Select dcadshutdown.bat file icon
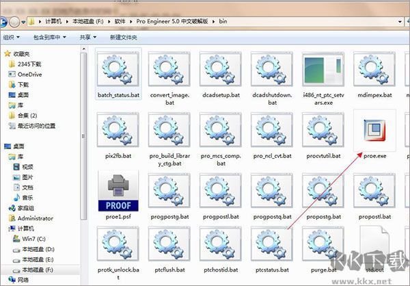Image resolution: width=410 pixels, height=286 pixels. click(x=272, y=69)
